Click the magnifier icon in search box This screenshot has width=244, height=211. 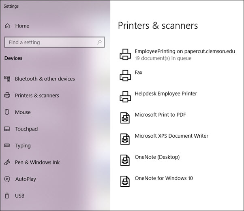[99, 42]
